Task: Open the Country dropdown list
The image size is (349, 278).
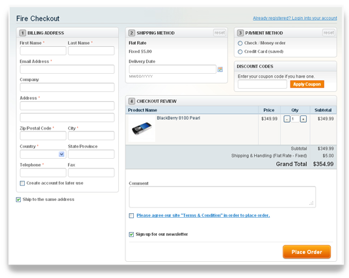Action: tap(43, 154)
